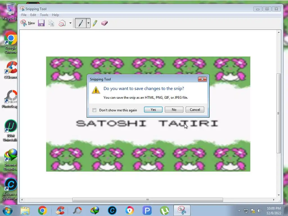288x216 pixels.
Task: Click the scroll right arrow
Action: click(x=274, y=200)
